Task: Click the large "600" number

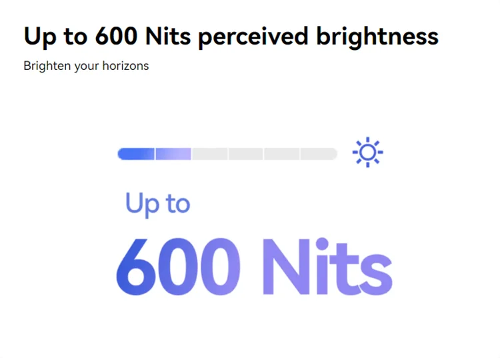Action: pyautogui.click(x=177, y=266)
